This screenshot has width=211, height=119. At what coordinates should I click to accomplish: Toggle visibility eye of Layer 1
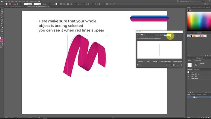tap(188, 97)
